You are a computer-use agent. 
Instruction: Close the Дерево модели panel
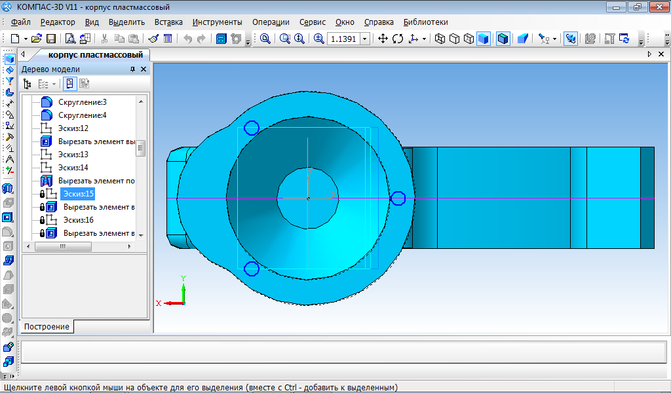point(144,69)
